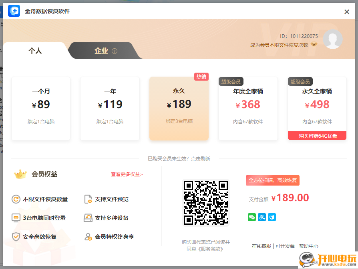Open 查看更多权益 link
Screen dimensions: 358x269
coord(127,174)
